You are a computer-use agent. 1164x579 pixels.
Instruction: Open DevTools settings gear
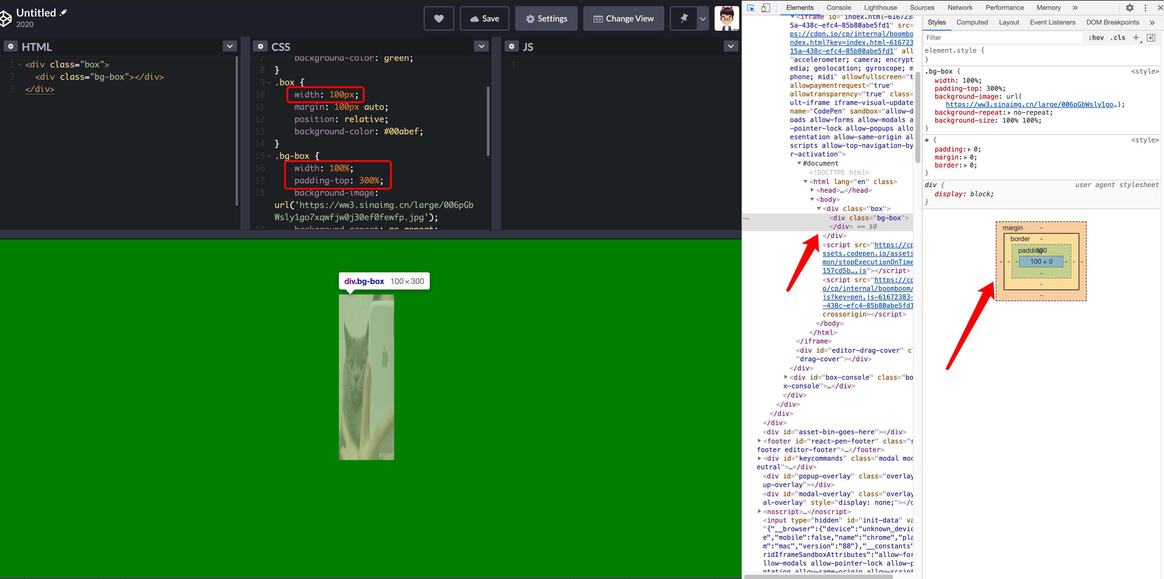click(x=1130, y=8)
